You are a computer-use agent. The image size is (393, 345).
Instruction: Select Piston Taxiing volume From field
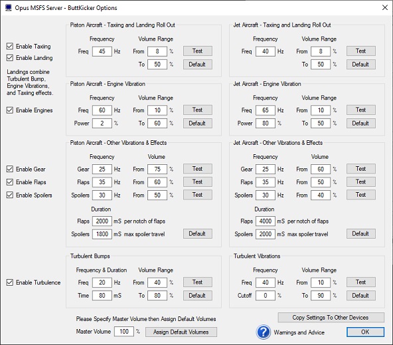(x=157, y=51)
